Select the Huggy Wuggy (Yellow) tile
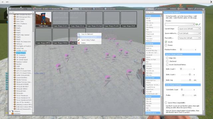Viewport: 213px width, 119px height. pyautogui.click(x=61, y=36)
